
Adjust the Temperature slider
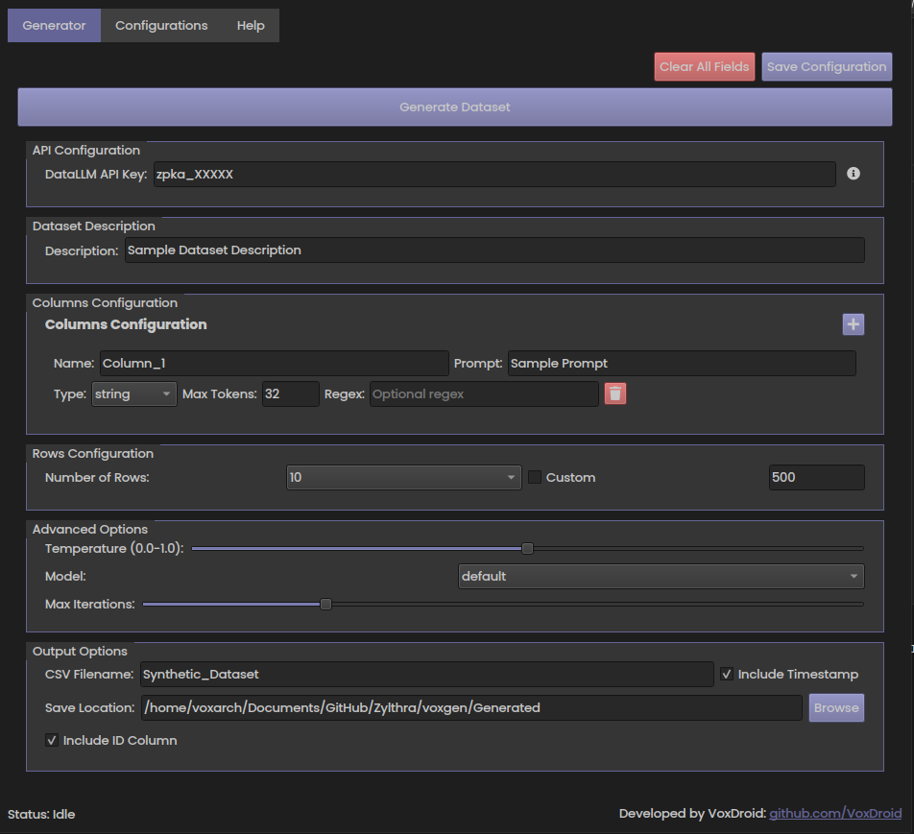pos(526,547)
